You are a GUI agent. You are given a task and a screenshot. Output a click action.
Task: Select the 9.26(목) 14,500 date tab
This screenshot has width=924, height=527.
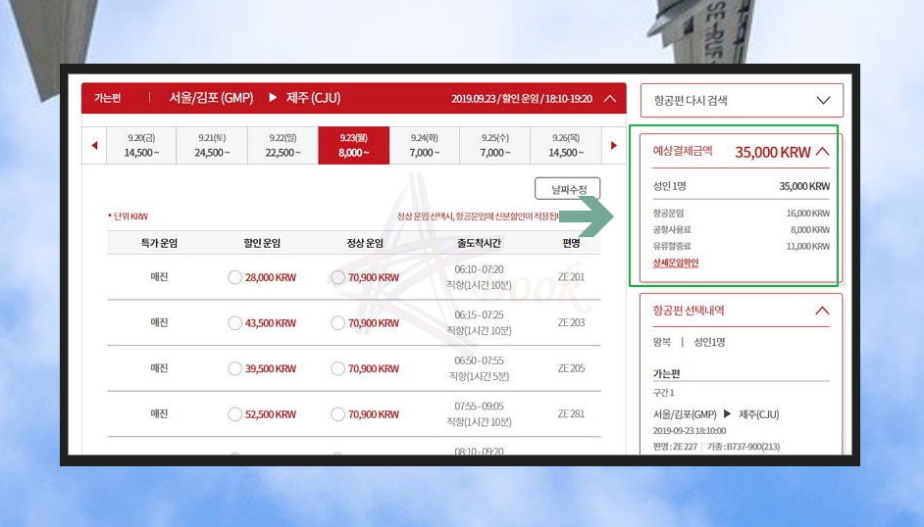(x=566, y=145)
